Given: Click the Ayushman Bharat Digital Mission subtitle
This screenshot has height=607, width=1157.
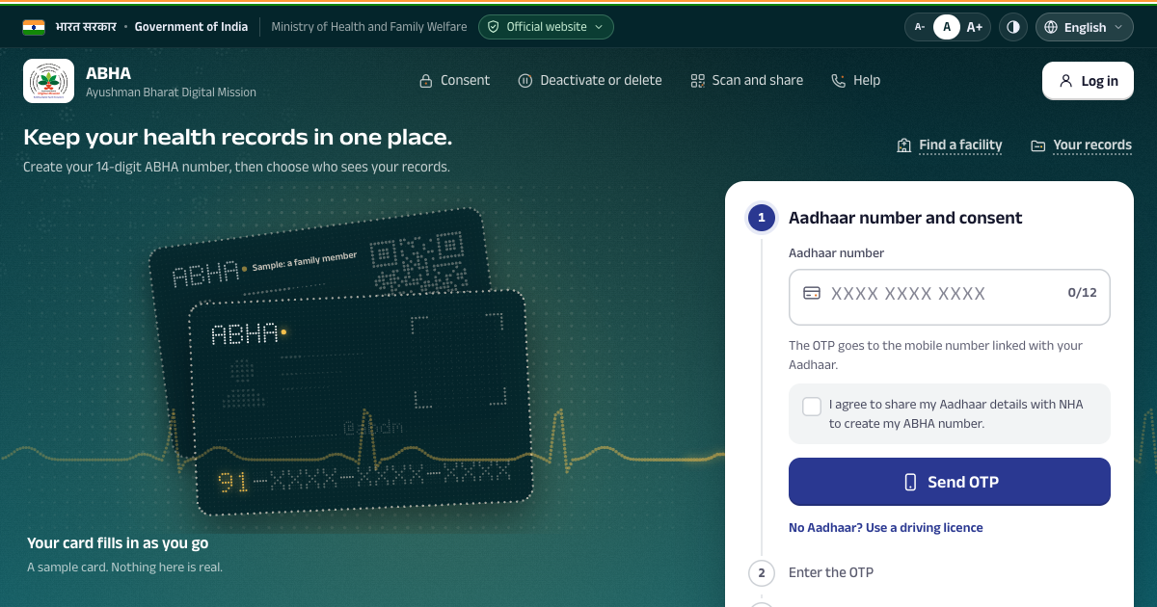Looking at the screenshot, I should tap(172, 92).
